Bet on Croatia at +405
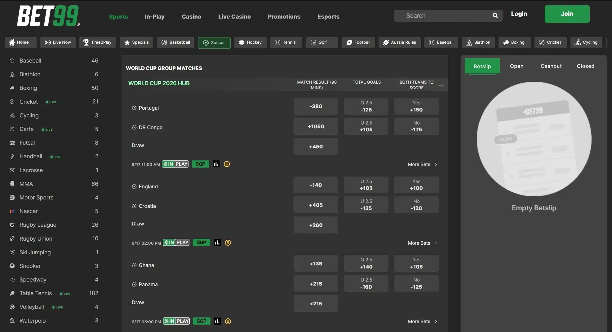The height and width of the screenshot is (332, 612). click(x=316, y=205)
